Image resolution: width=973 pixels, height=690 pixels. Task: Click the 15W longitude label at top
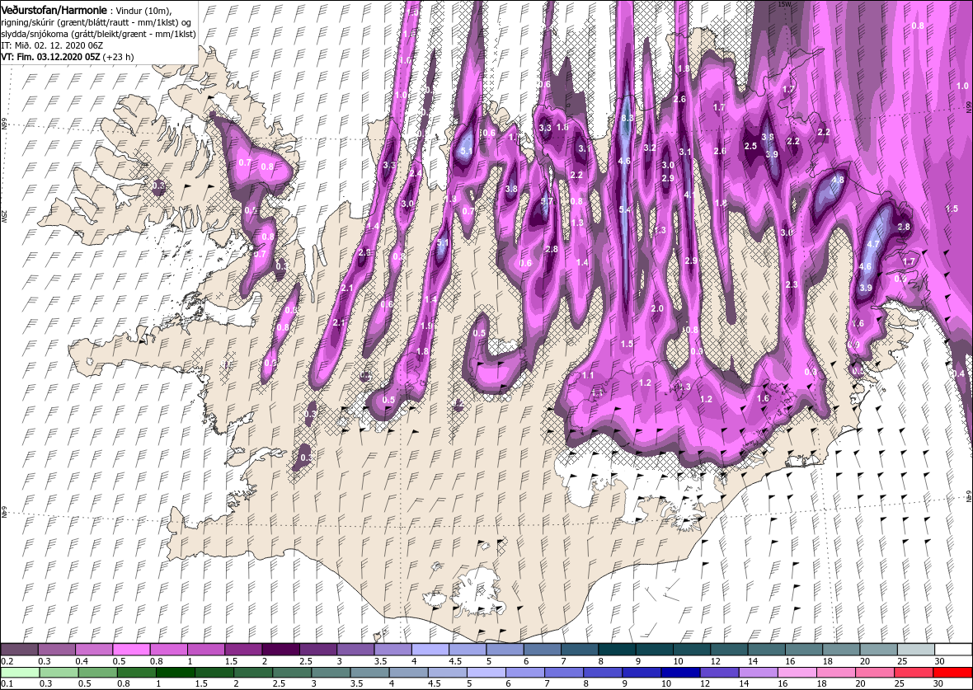(783, 4)
